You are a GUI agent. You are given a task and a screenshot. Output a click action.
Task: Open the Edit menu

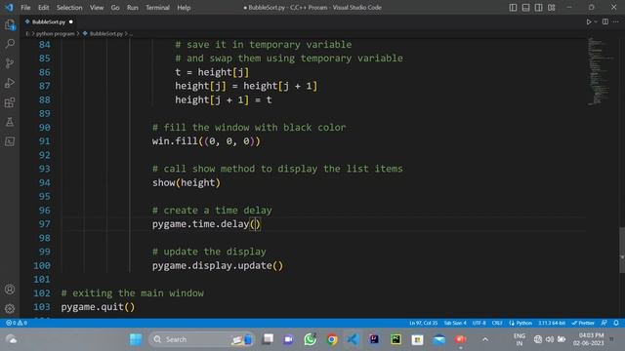43,8
